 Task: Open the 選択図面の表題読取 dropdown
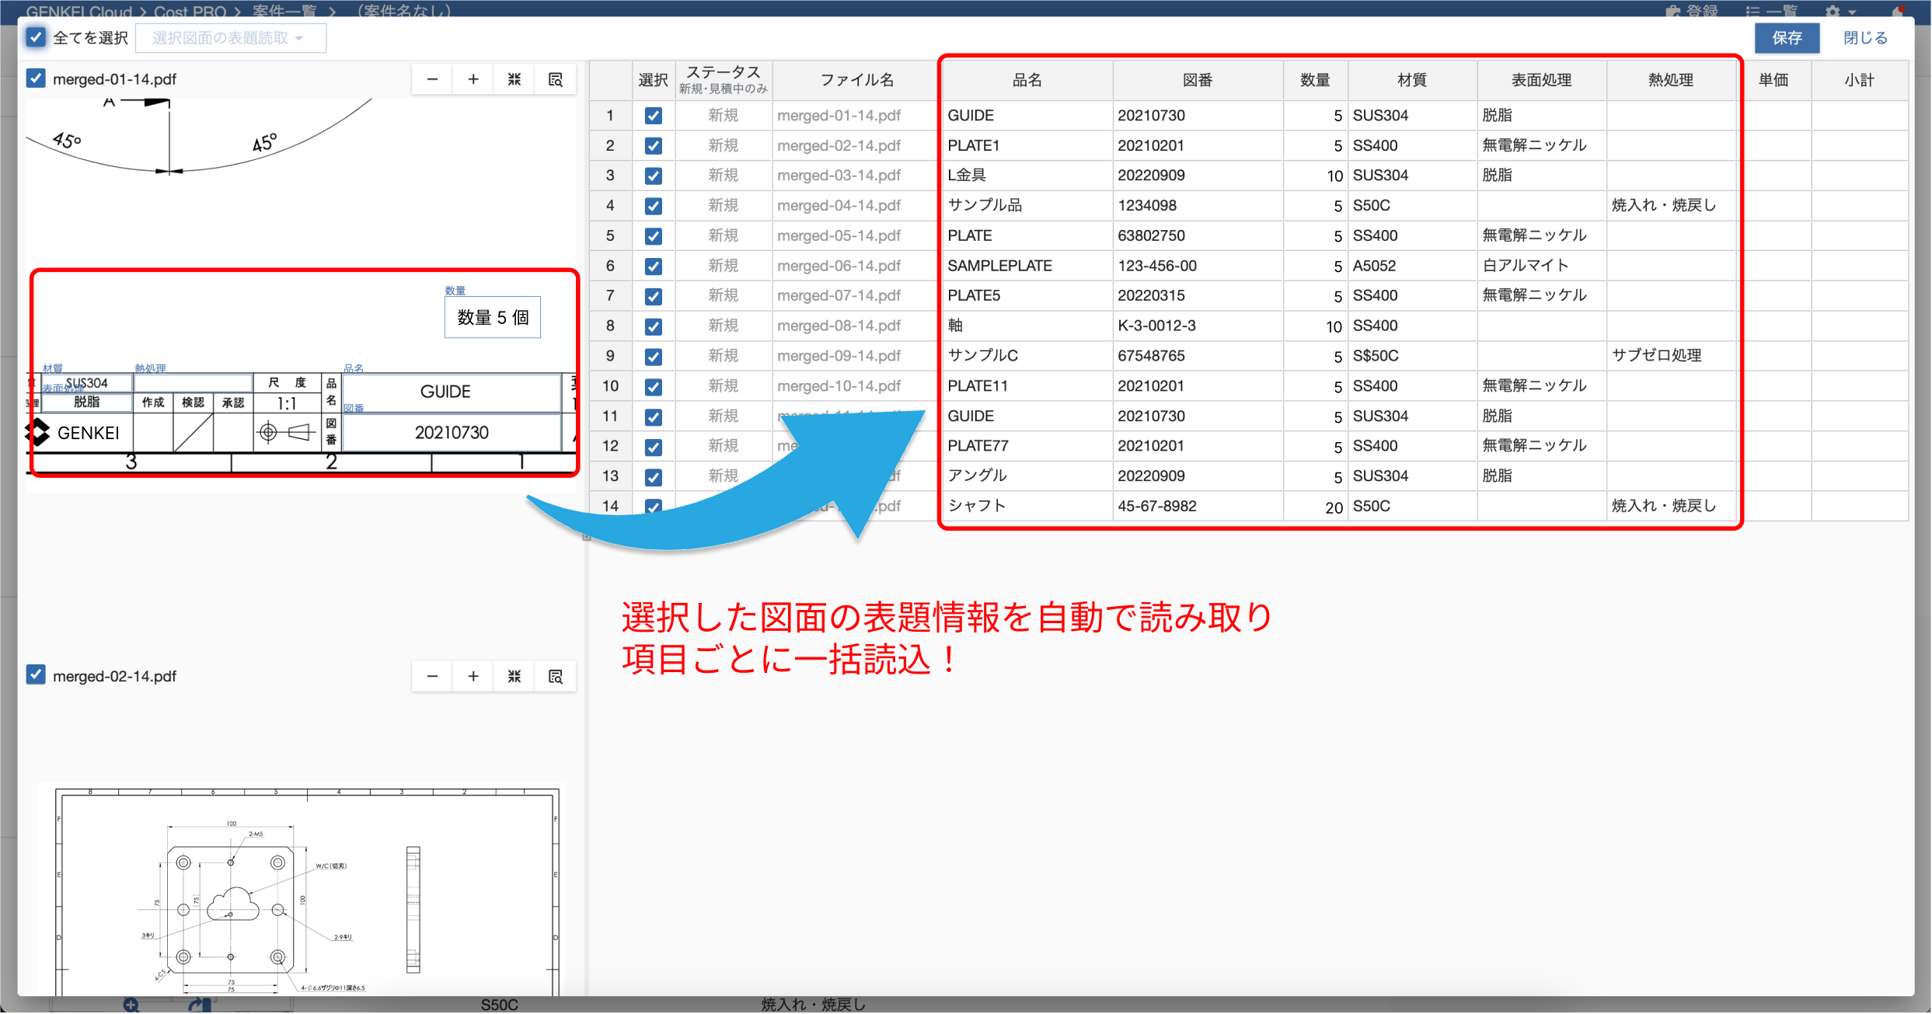coord(230,38)
